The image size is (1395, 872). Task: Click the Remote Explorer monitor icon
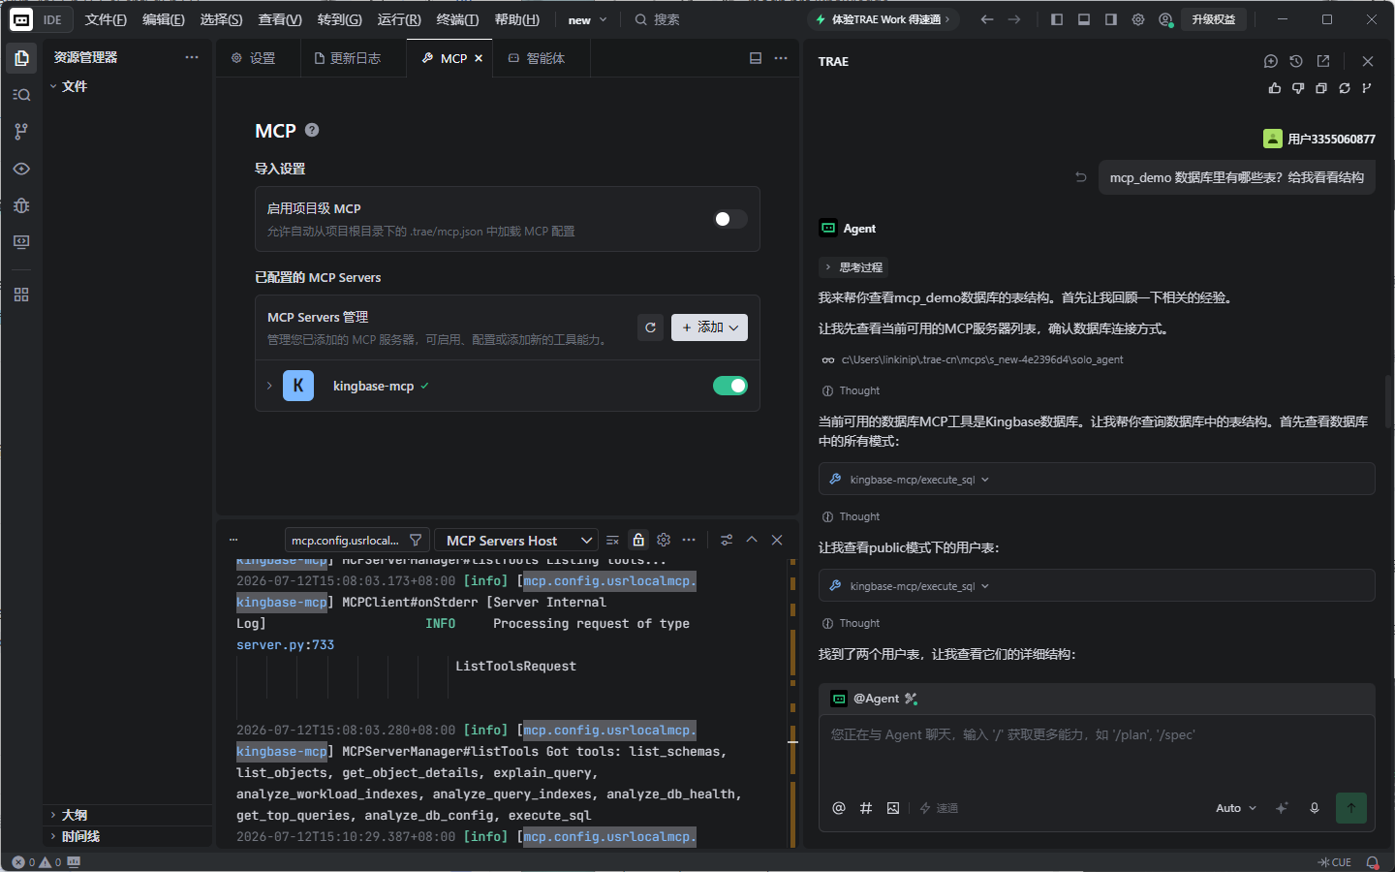pyautogui.click(x=21, y=242)
